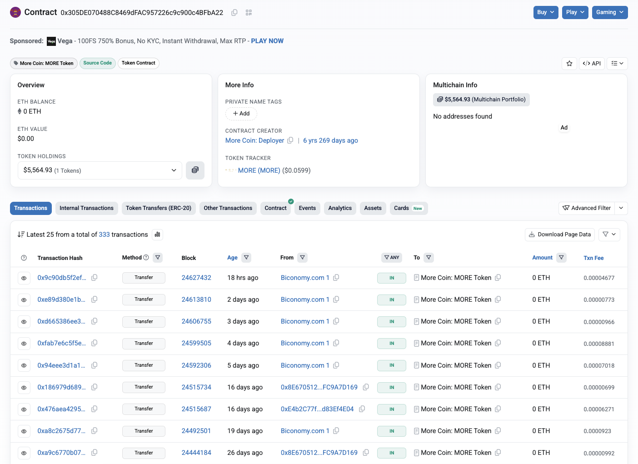Open the Analytics tab
638x464 pixels.
(340, 208)
